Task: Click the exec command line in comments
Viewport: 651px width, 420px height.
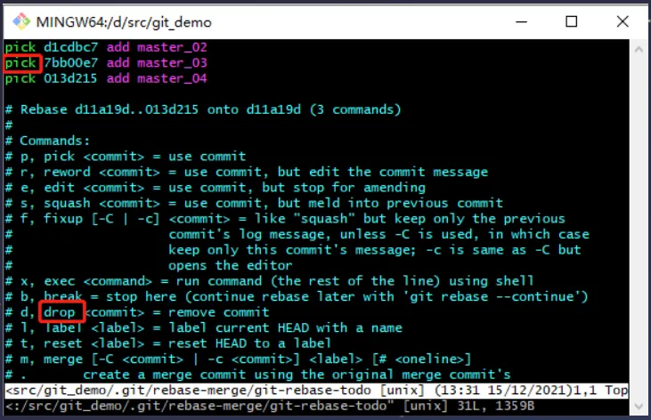Action: tap(269, 281)
